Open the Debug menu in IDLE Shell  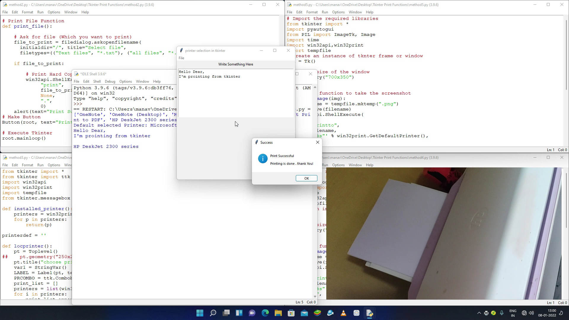[x=110, y=81]
